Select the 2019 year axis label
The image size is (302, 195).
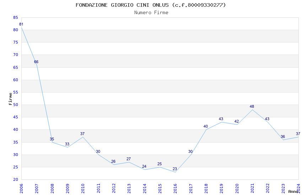coord(221,189)
